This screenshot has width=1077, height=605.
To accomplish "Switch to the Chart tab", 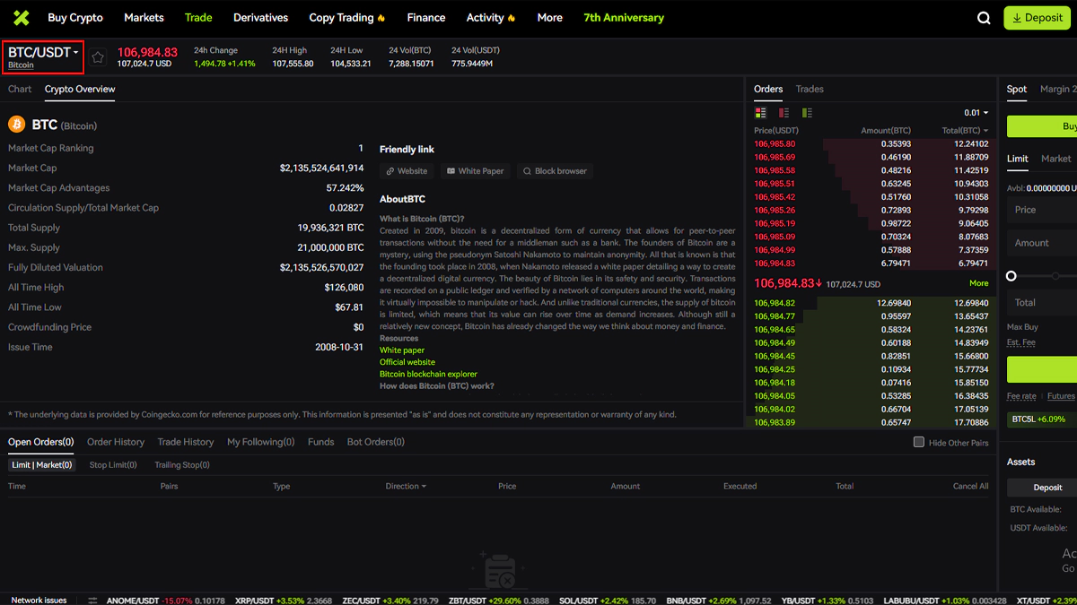I will coord(20,89).
